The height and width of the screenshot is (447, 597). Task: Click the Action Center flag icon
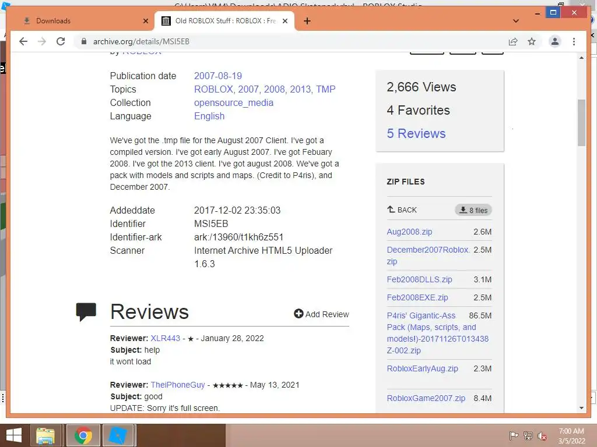514,435
